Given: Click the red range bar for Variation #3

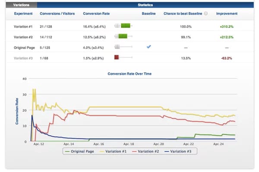Looking at the screenshot, I should coord(117,57).
